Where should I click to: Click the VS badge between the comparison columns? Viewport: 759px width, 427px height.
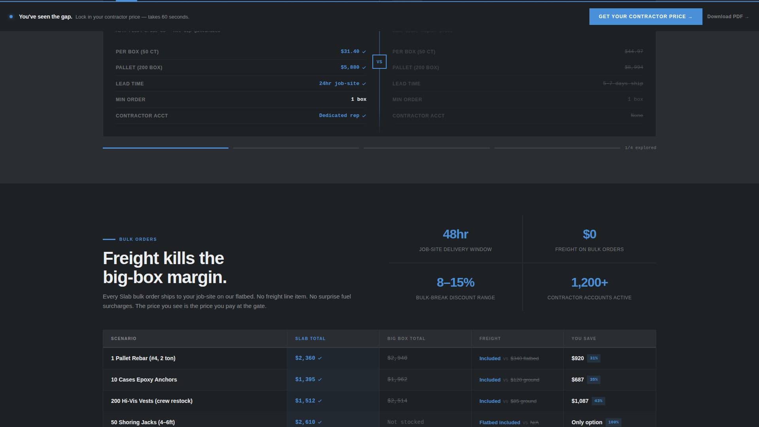pyautogui.click(x=379, y=62)
